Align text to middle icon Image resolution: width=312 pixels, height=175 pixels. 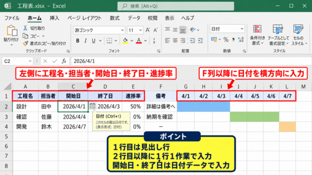pos(175,30)
